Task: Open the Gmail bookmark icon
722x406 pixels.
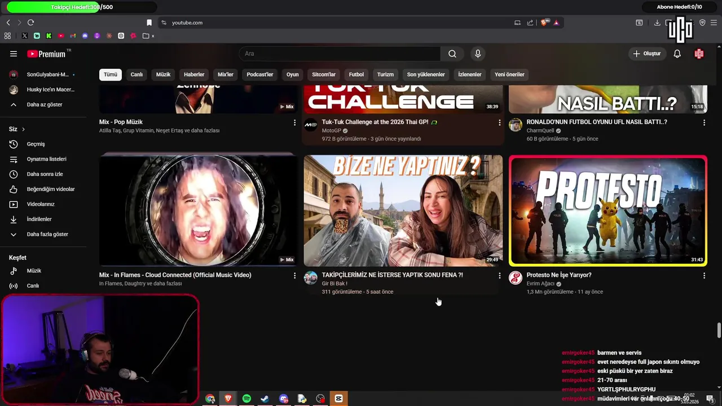Action: pos(73,36)
